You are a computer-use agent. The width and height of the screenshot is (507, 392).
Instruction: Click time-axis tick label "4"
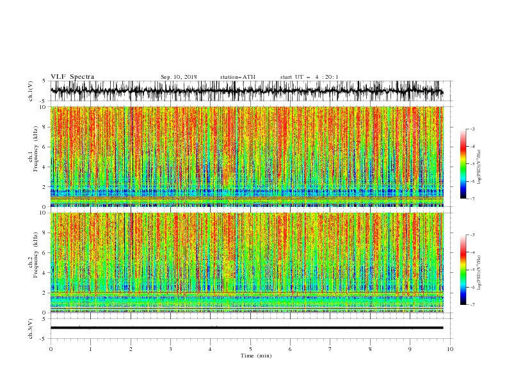point(210,349)
